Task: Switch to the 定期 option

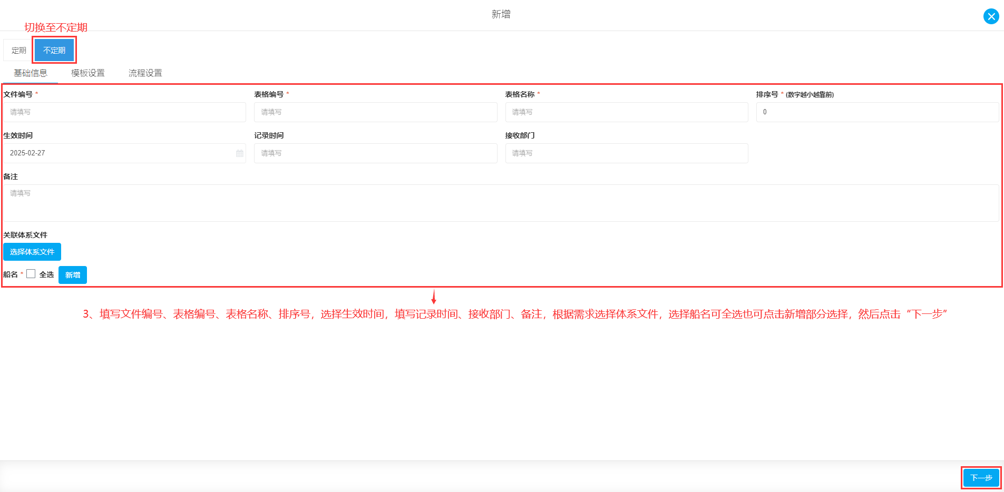Action: (x=19, y=51)
